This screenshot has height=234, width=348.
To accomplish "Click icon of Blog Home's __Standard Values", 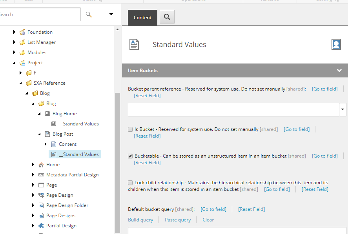I will pos(54,124).
